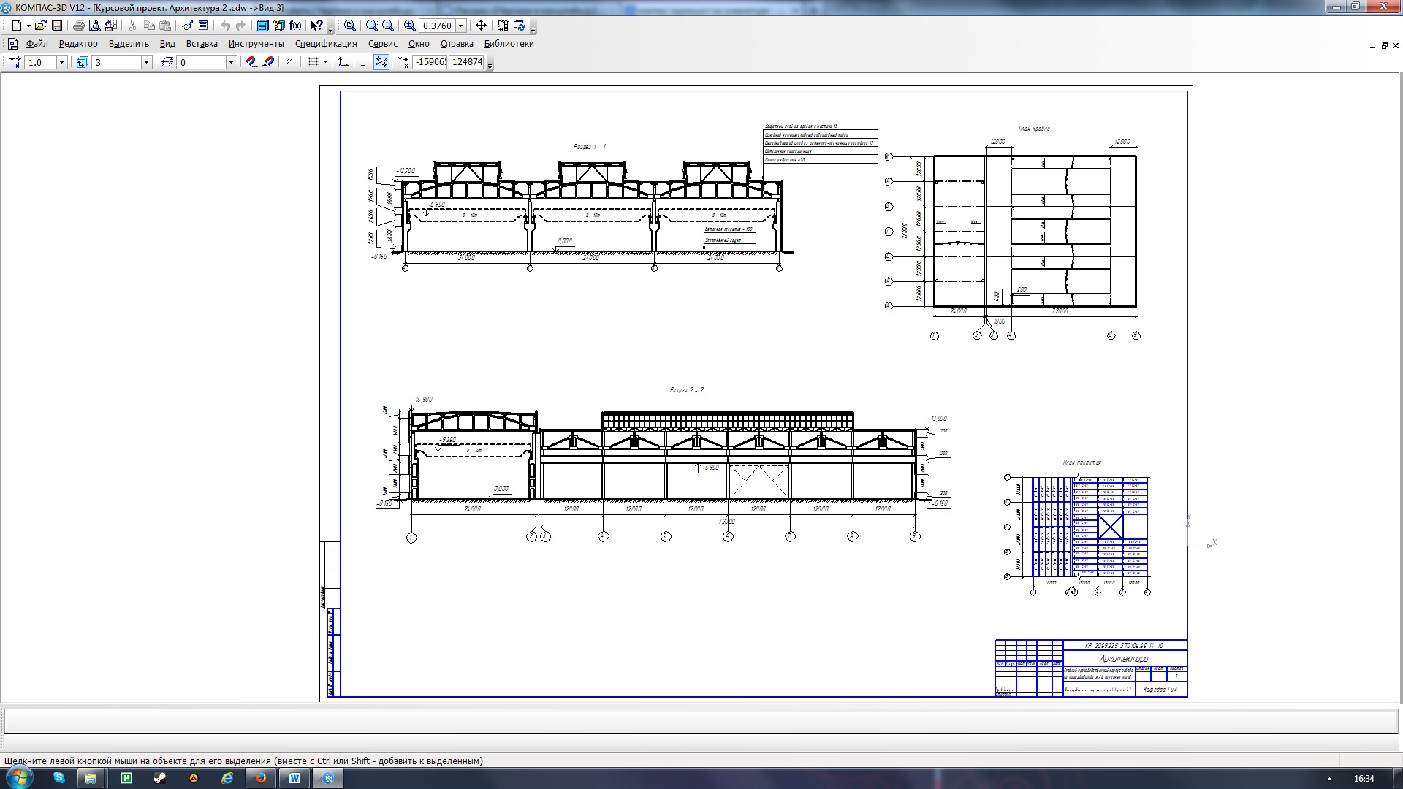Activate the context help pointer
Screen dimensions: 1403x789
(316, 26)
